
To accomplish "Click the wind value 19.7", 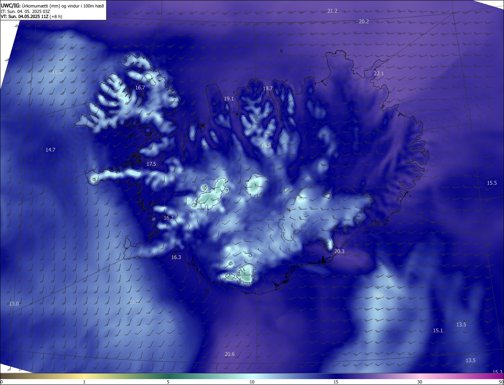I will point(268,89).
